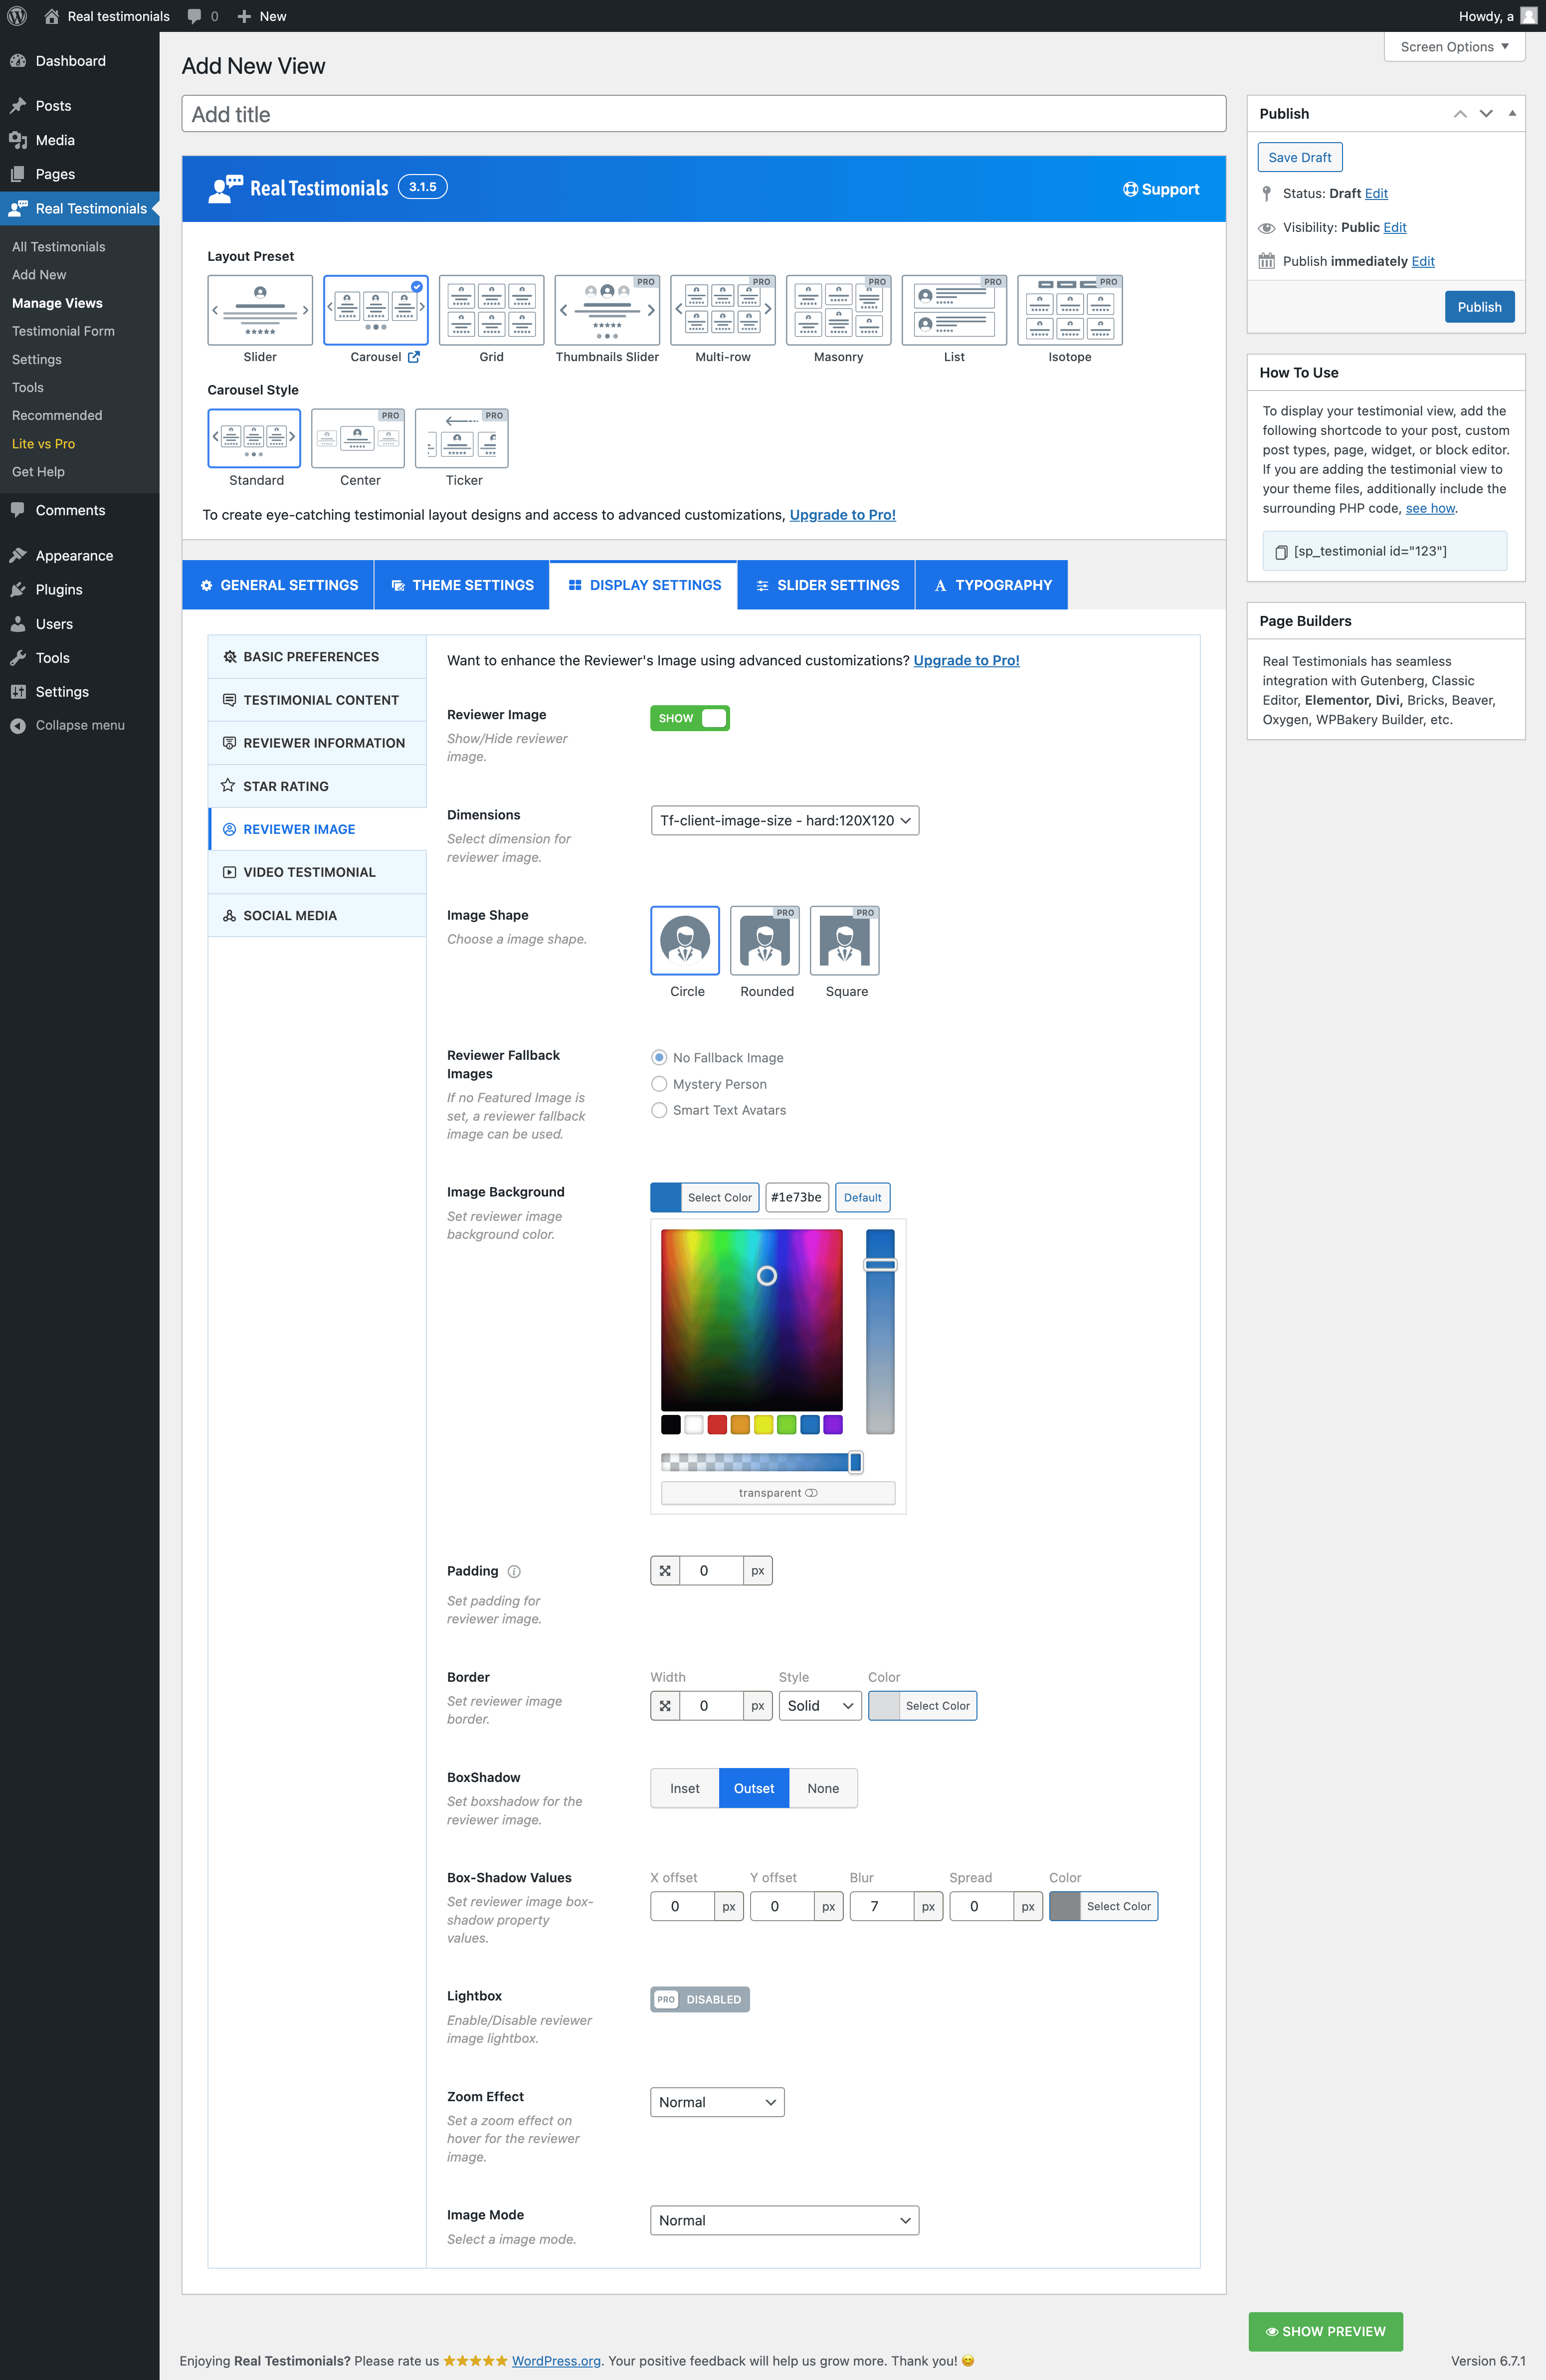
Task: Choose Smart Text Avatars radio button
Action: 659,1110
